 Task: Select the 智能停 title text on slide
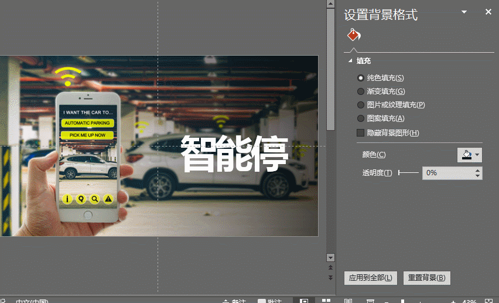click(234, 154)
